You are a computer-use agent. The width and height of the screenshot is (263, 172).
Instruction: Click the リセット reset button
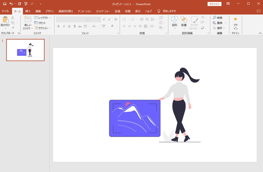(x=40, y=23)
